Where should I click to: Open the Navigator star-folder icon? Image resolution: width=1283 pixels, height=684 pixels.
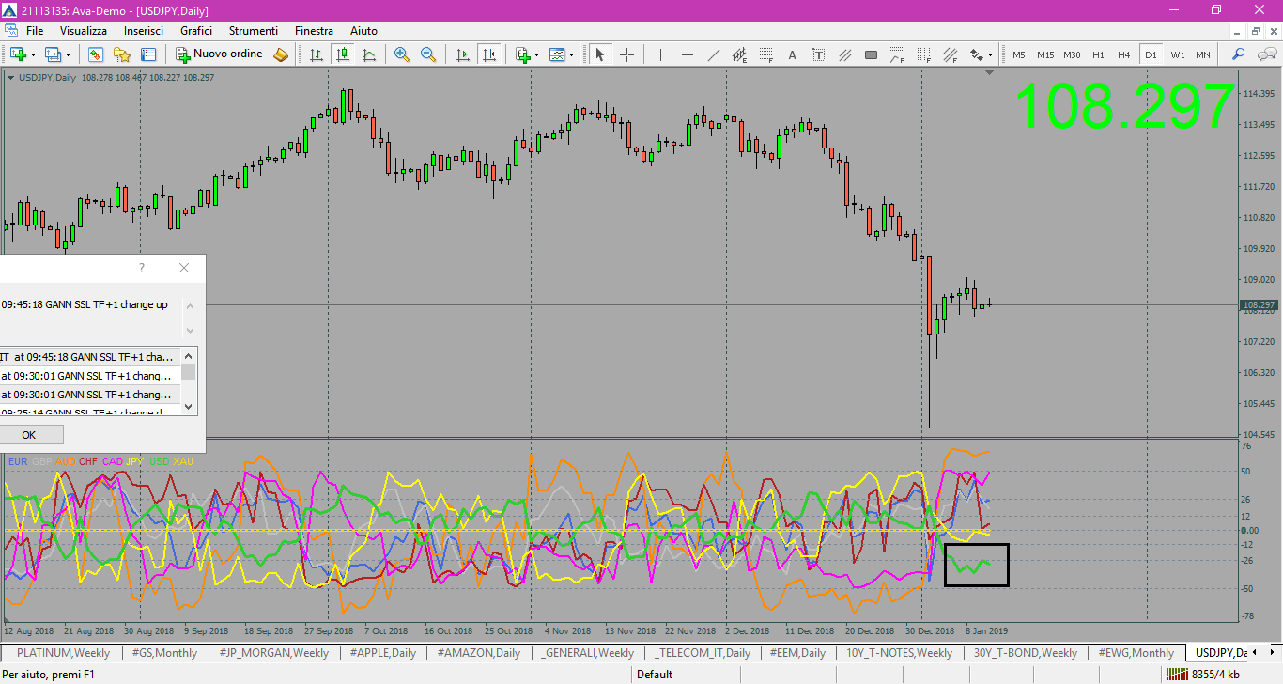pos(122,54)
